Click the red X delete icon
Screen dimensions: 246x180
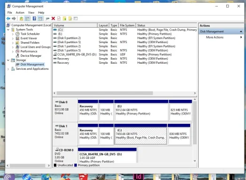click(53, 18)
